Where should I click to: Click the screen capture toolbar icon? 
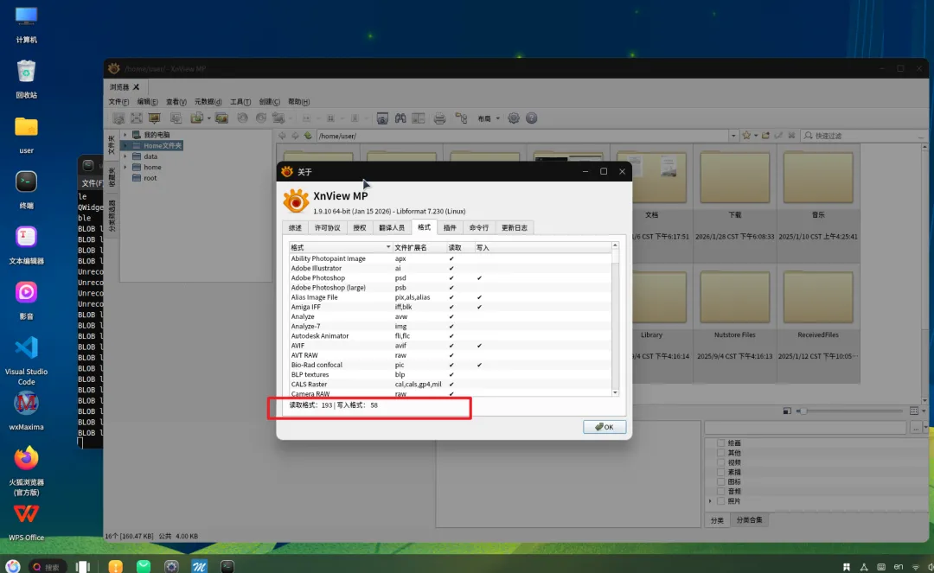click(x=382, y=118)
